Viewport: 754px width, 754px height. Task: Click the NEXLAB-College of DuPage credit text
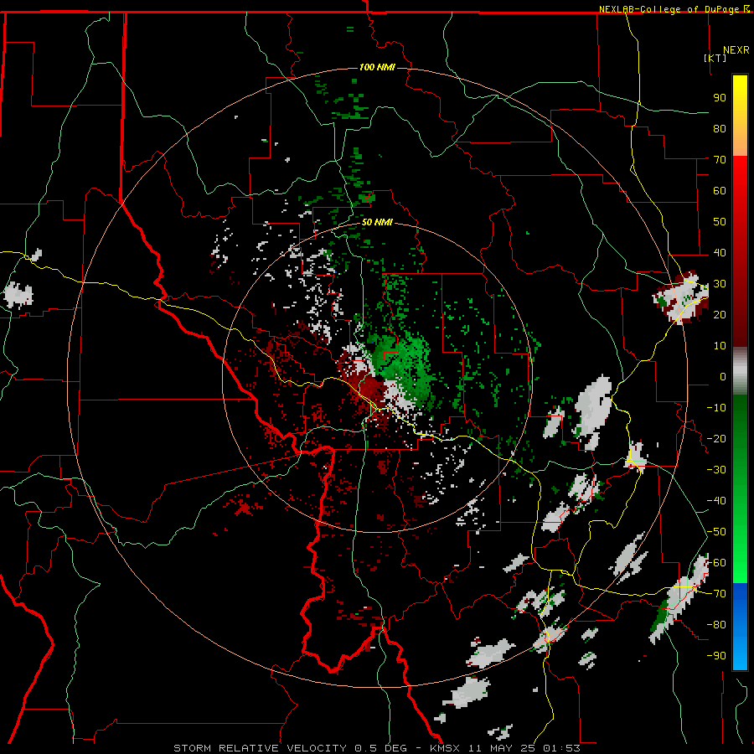coord(669,9)
